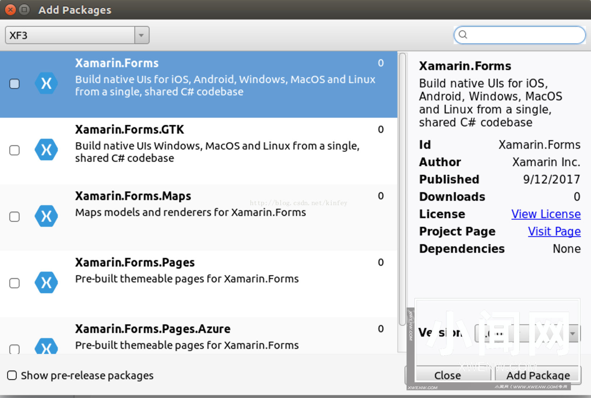Click the Xamarin.Forms package hexagon icon
Image resolution: width=591 pixels, height=398 pixels.
tap(46, 83)
